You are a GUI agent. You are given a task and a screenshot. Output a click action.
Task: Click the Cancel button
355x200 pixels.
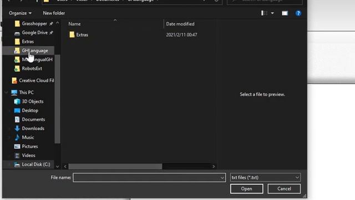point(284,189)
